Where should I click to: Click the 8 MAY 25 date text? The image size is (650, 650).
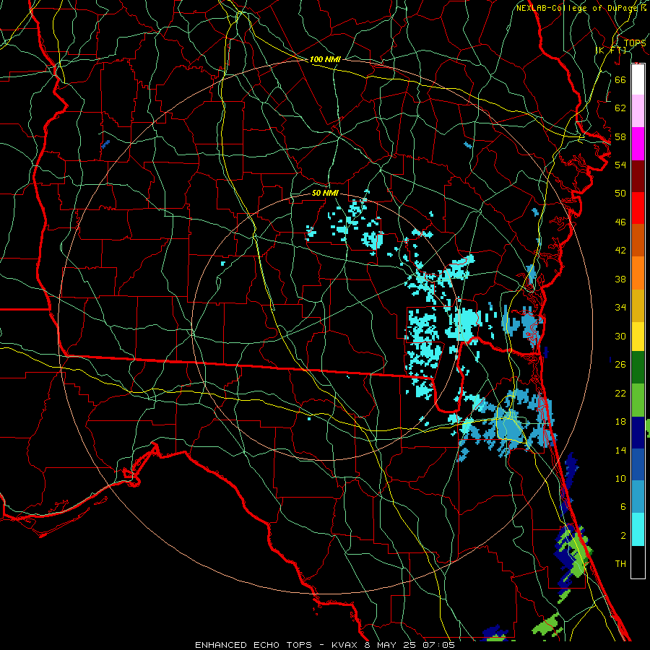coord(391,645)
